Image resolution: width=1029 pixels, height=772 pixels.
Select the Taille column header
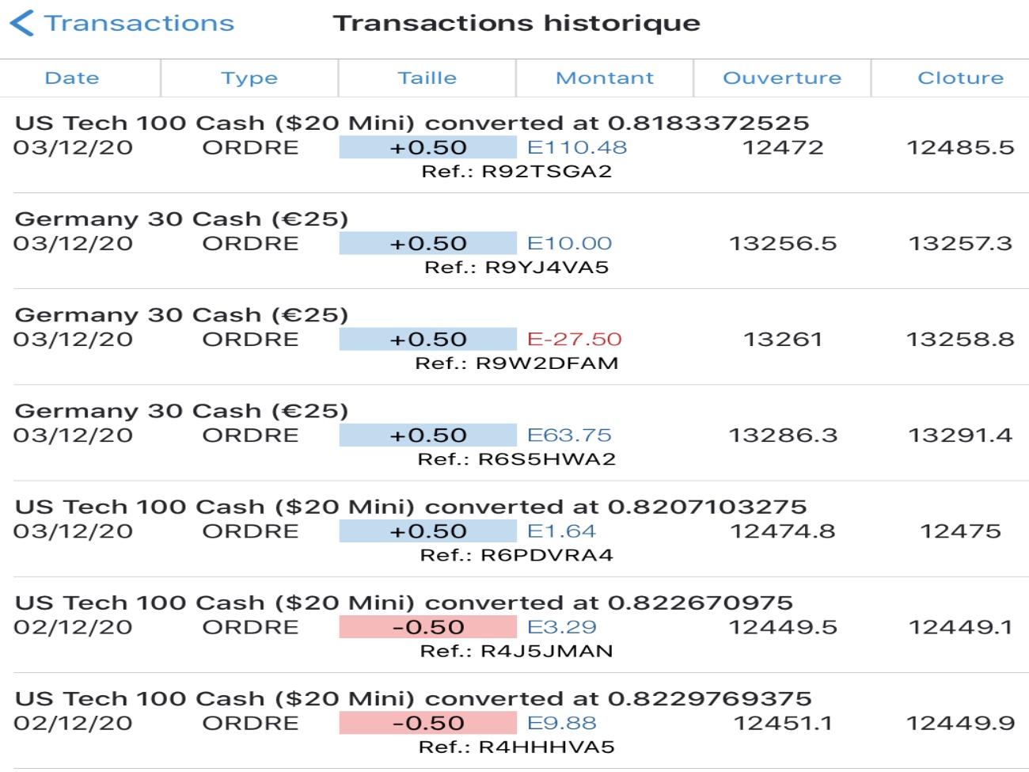427,78
